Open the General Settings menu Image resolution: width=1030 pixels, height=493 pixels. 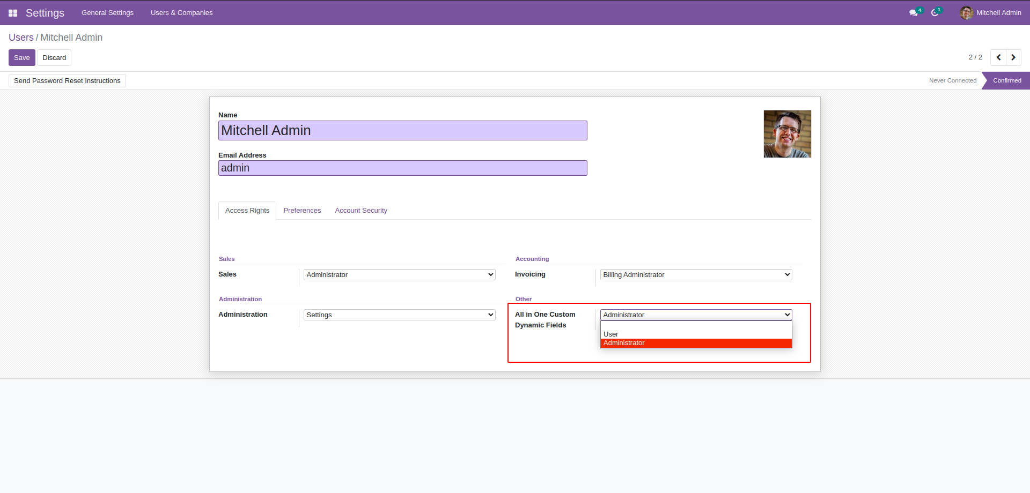click(x=107, y=13)
